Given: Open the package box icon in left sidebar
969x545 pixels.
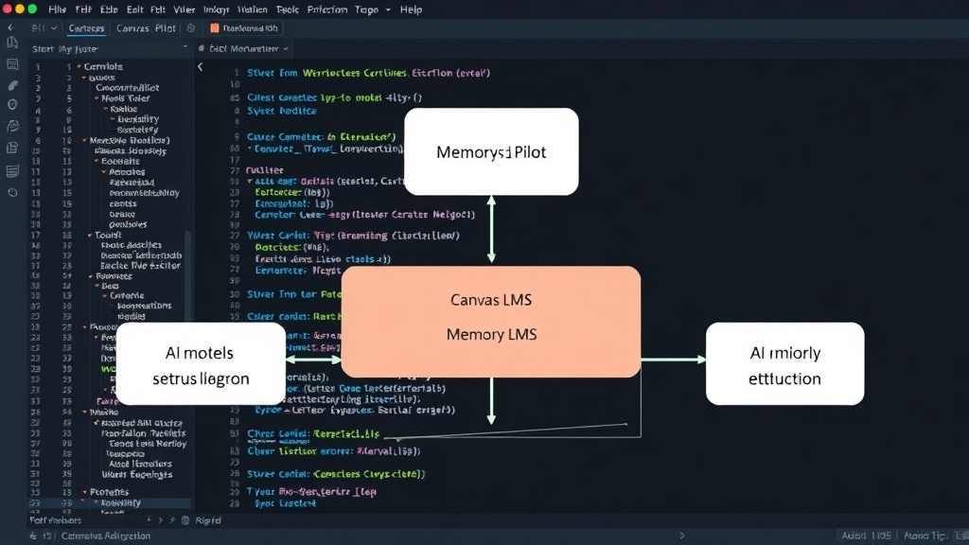Looking at the screenshot, I should 12,148.
